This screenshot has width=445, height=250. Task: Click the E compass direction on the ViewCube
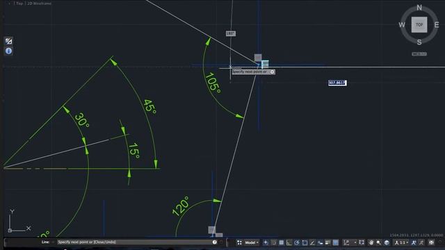437,25
